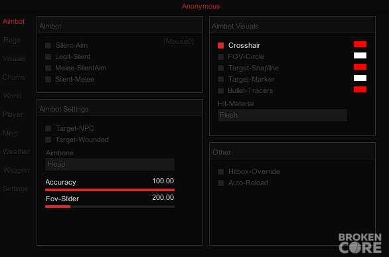The height and width of the screenshot is (257, 389).
Task: Enable Target-NPC checkbox
Action: click(x=48, y=129)
